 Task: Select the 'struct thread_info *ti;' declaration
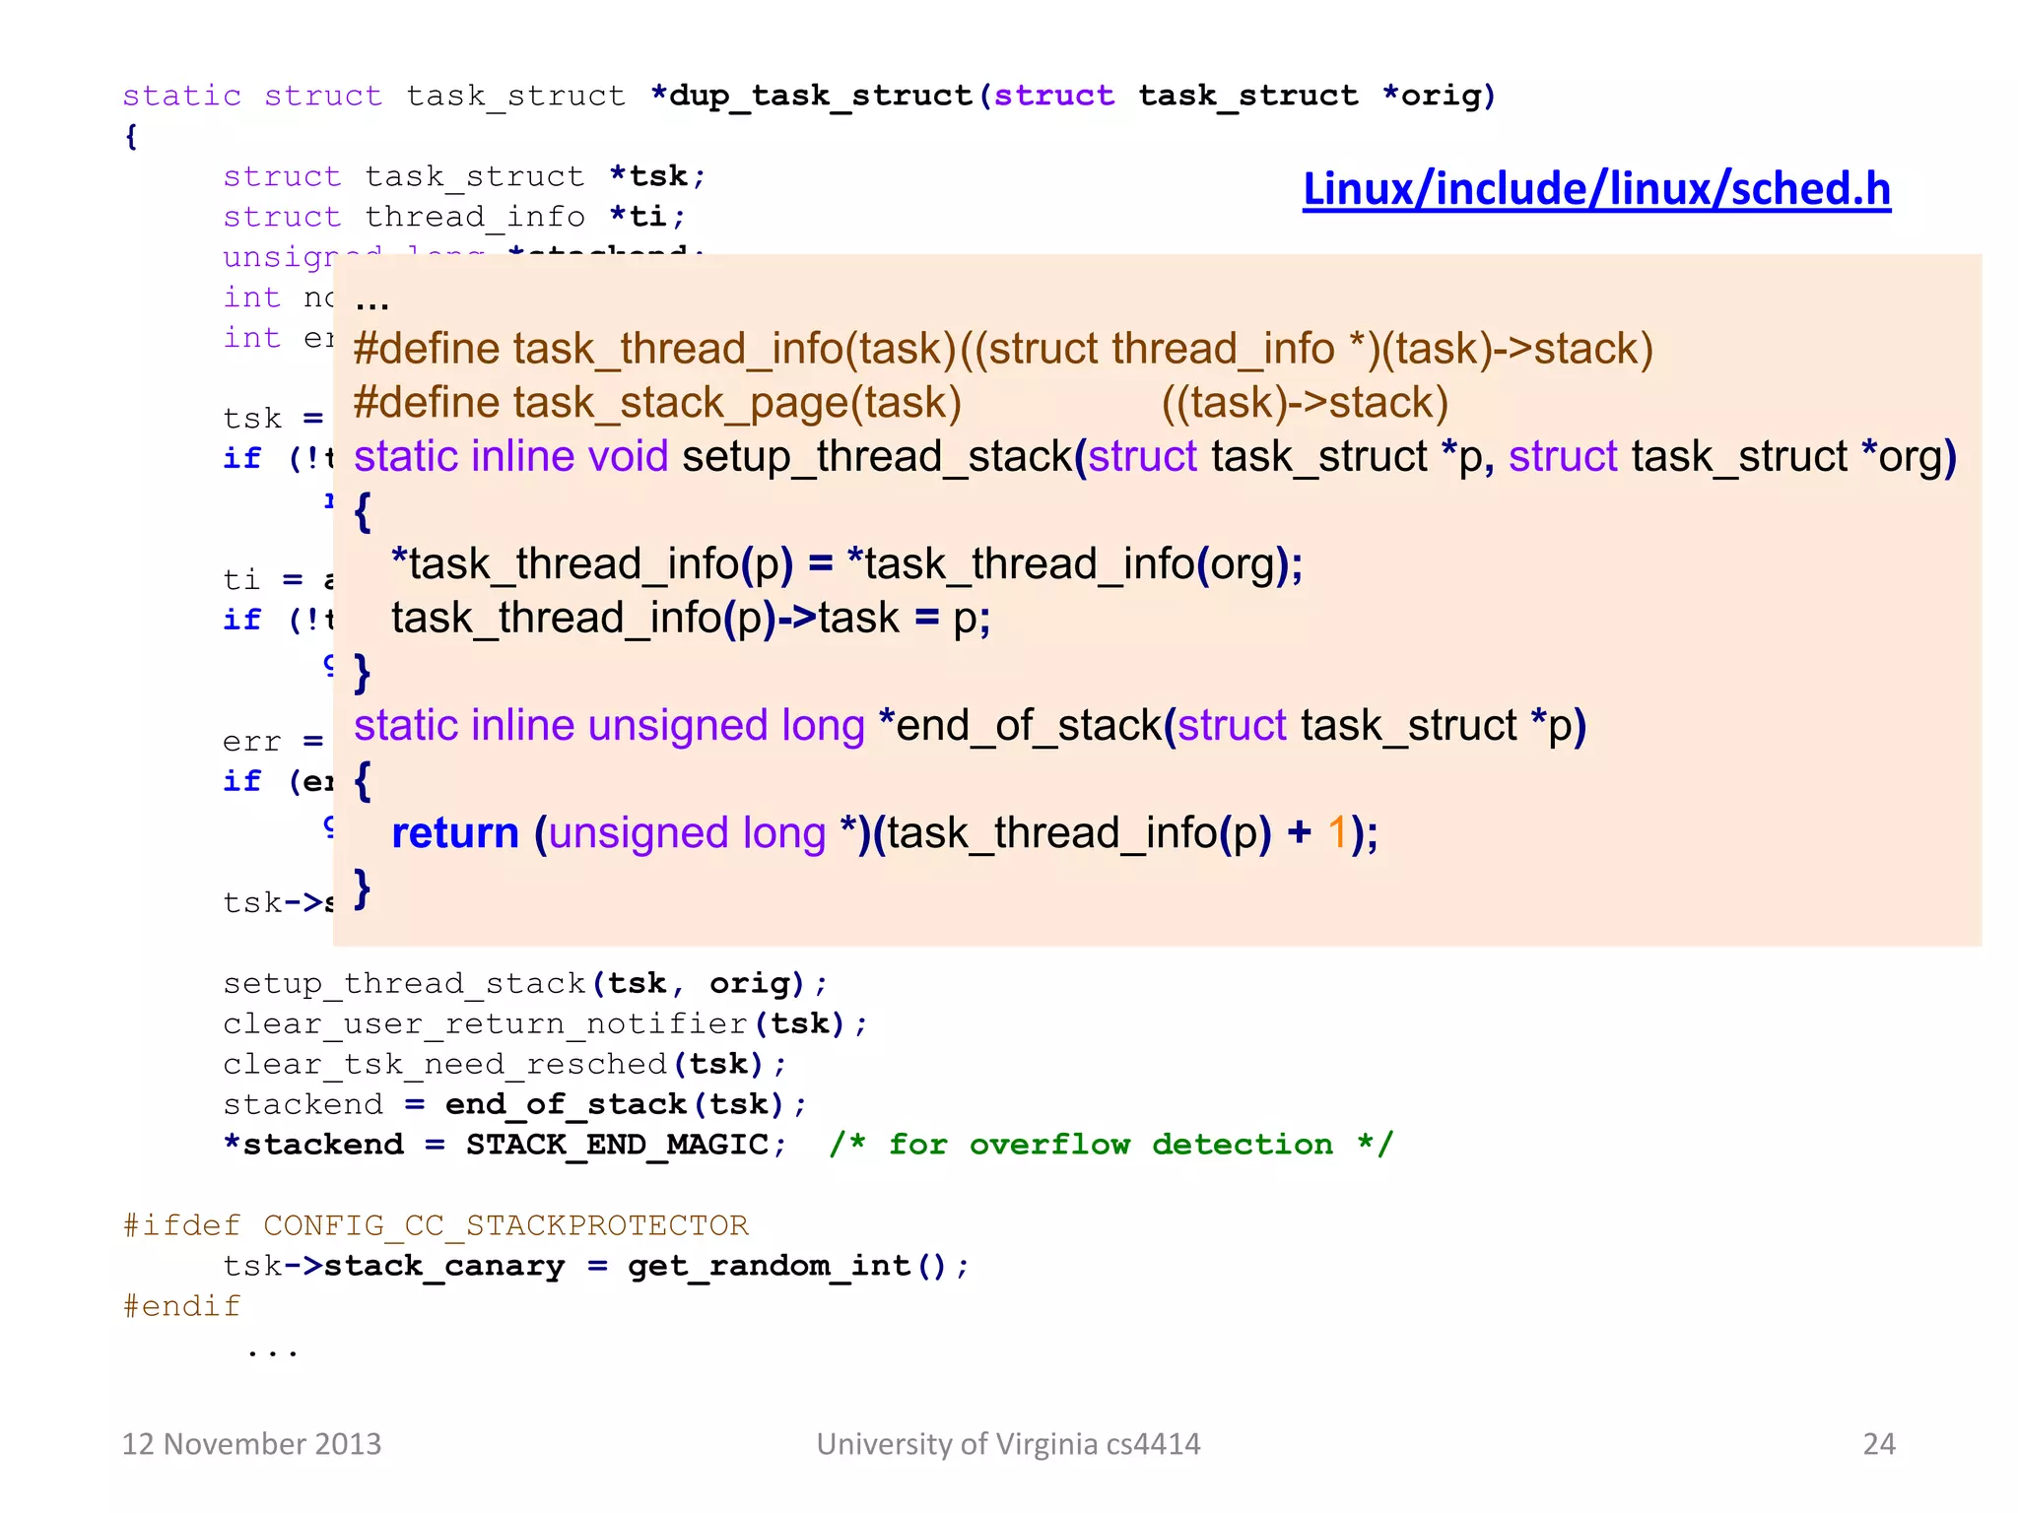coord(454,217)
